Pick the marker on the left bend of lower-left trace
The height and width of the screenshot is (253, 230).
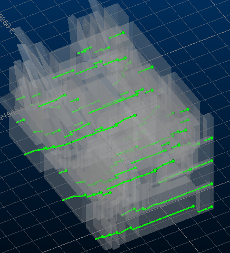point(85,195)
